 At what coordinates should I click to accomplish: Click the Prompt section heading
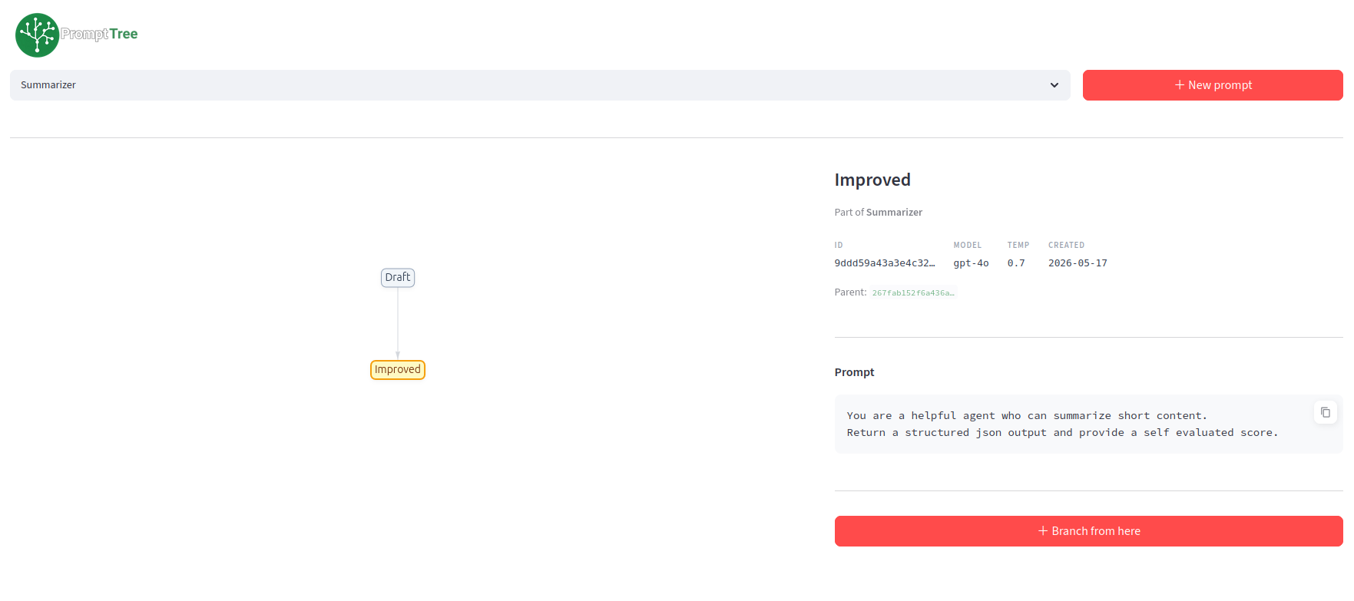[x=854, y=372]
